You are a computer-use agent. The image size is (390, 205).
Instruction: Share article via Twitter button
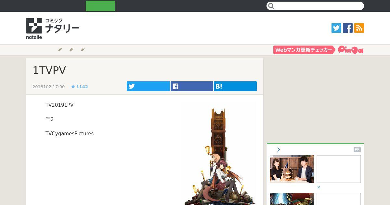(148, 86)
